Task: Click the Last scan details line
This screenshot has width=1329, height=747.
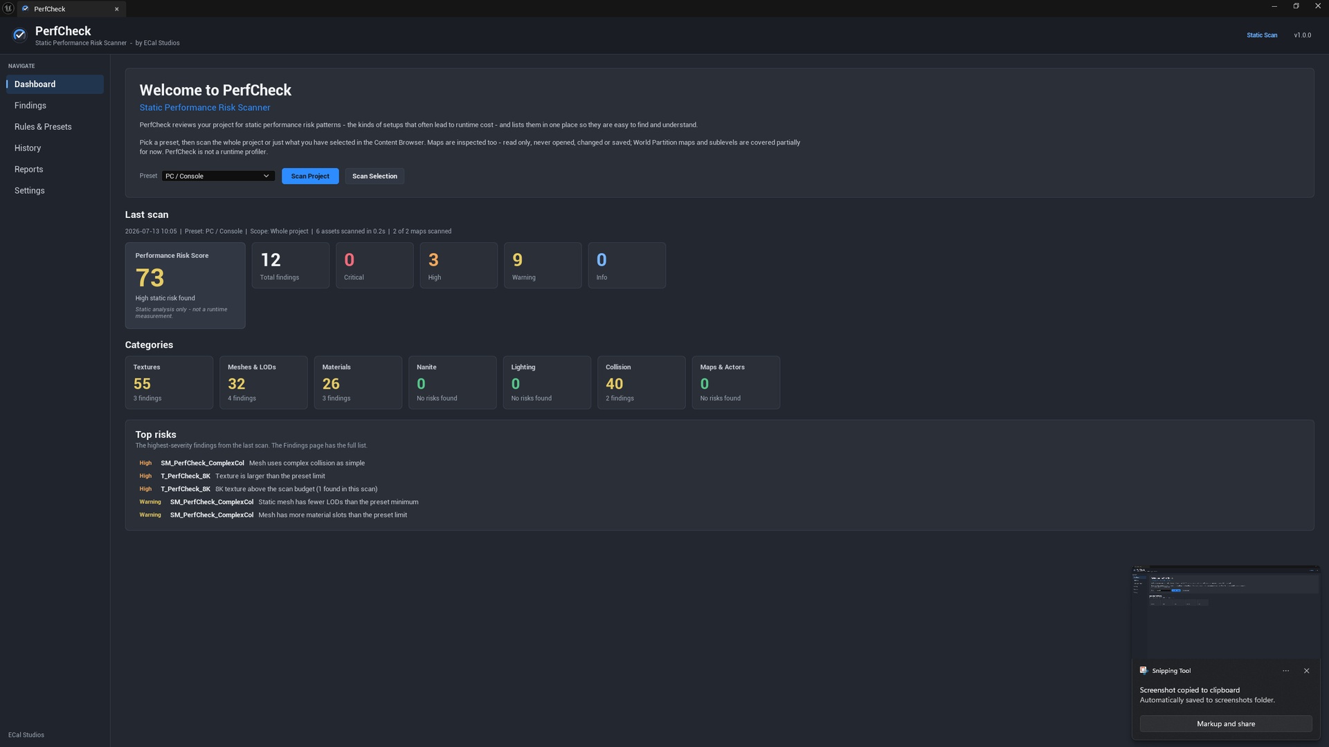Action: [x=288, y=232]
